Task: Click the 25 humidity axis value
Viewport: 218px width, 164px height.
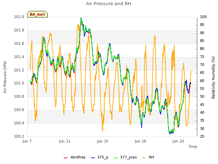Action: [x=202, y=136]
